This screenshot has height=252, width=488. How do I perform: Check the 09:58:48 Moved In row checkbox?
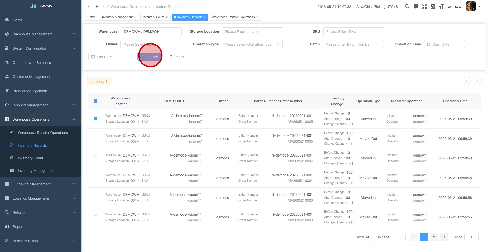96,158
